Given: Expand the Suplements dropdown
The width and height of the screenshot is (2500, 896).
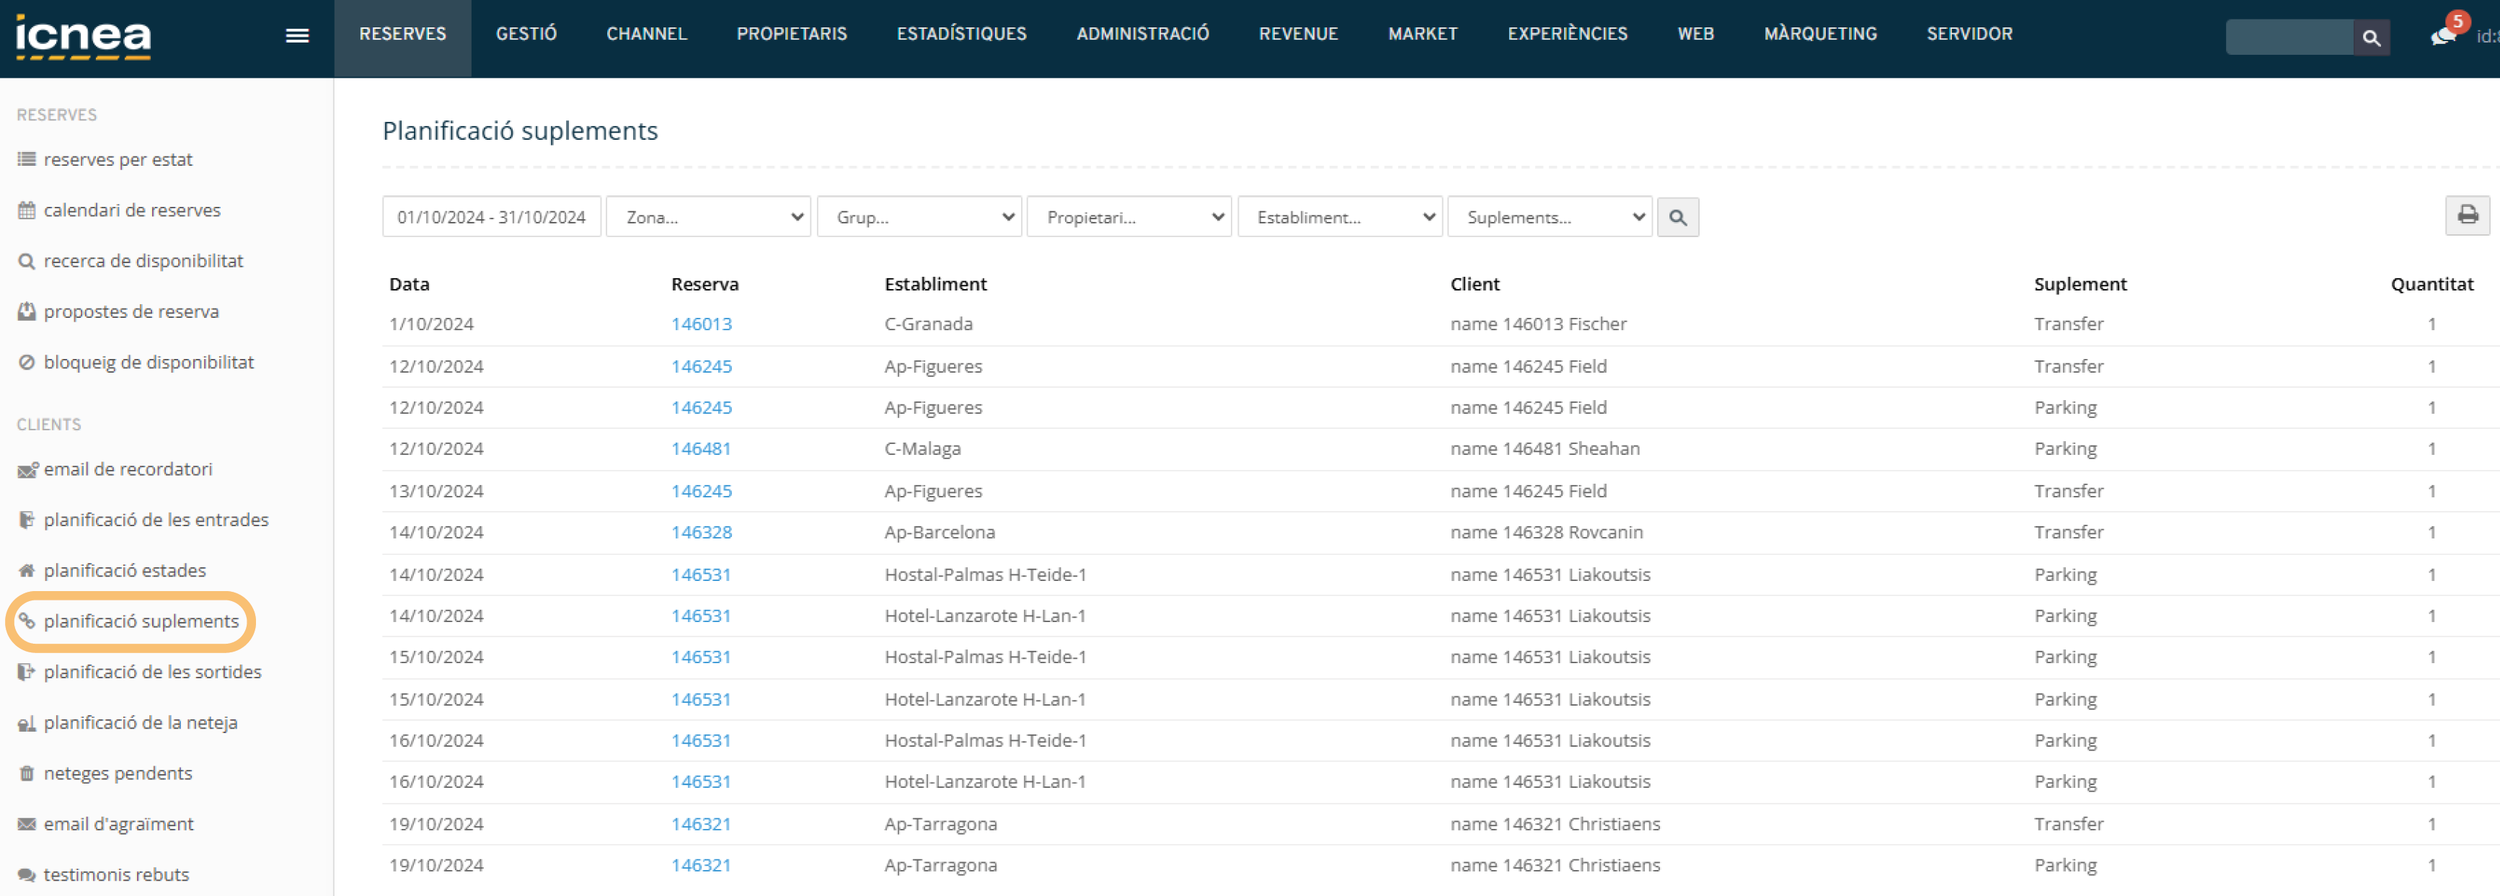Looking at the screenshot, I should coord(1549,217).
